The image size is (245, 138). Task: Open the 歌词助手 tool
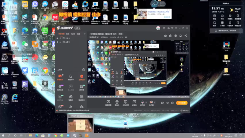pyautogui.click(x=81, y=98)
